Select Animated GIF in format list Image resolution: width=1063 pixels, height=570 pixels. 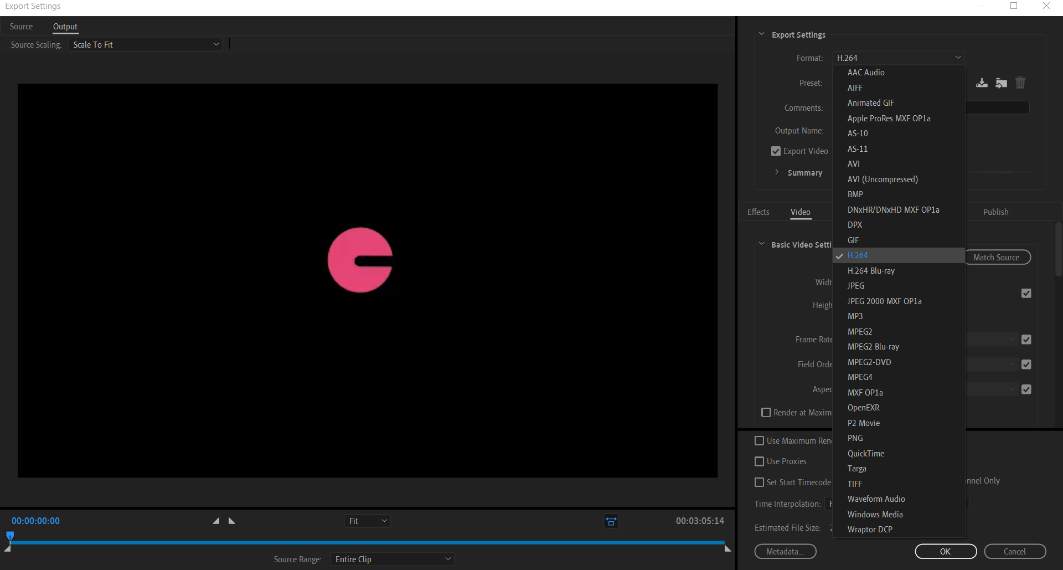point(870,103)
